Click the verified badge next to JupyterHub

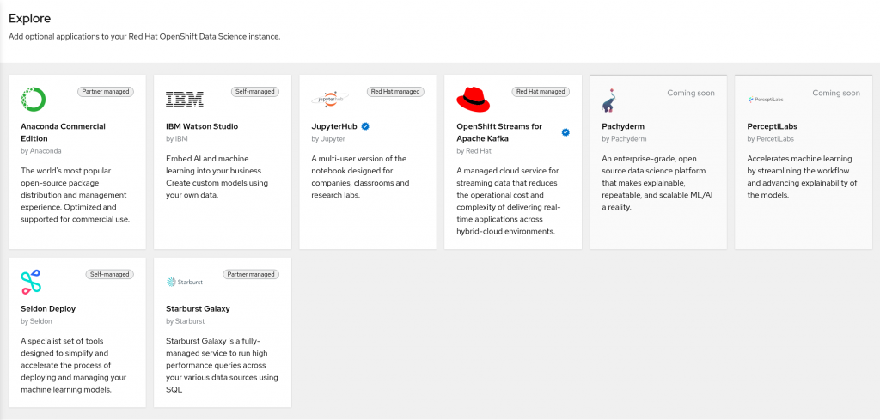(365, 126)
